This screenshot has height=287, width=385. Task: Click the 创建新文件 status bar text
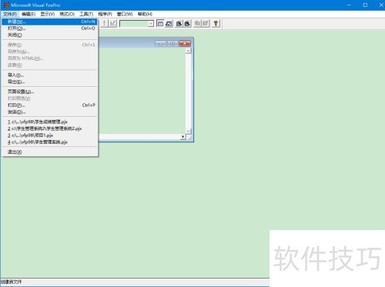[x=11, y=282]
